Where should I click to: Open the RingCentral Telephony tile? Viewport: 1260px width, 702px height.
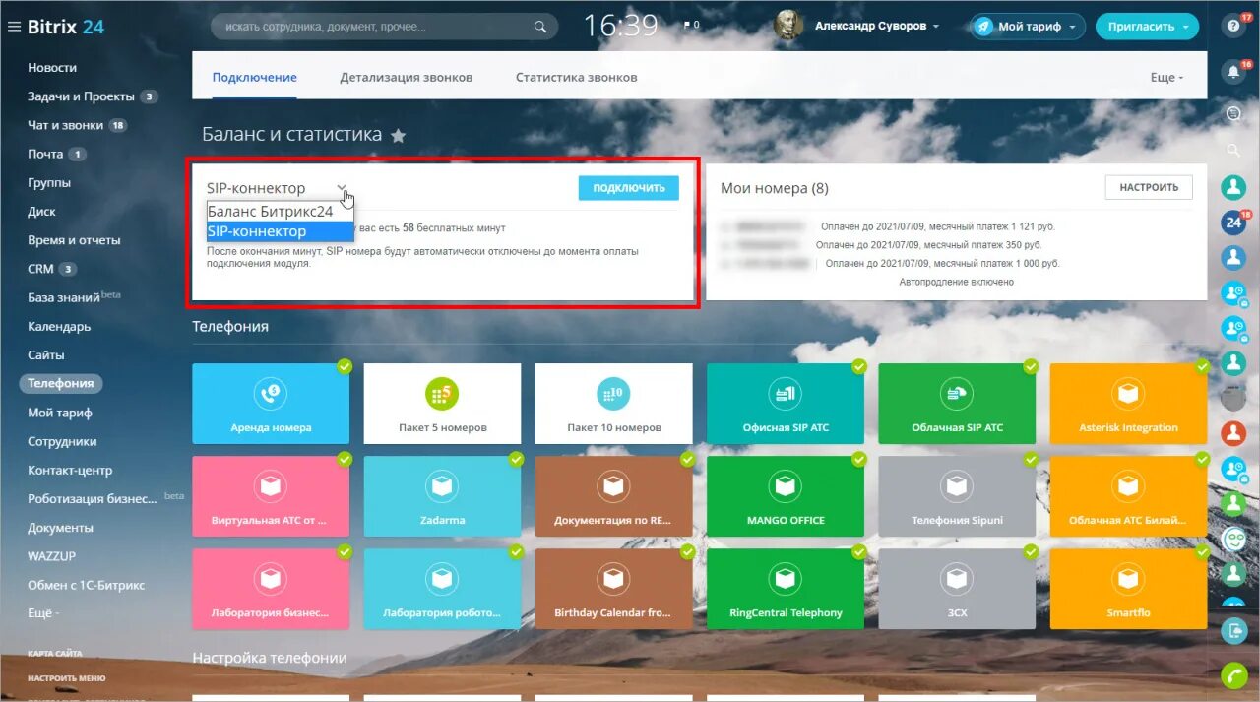coord(786,589)
